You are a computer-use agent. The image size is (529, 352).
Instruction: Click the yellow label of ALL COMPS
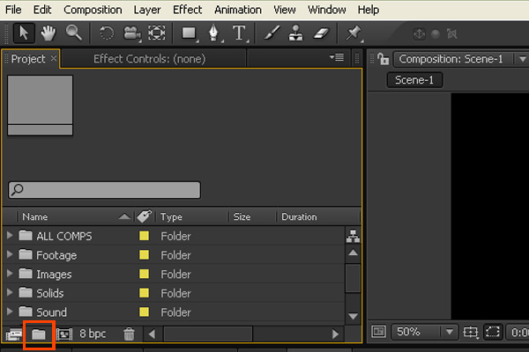click(x=144, y=236)
